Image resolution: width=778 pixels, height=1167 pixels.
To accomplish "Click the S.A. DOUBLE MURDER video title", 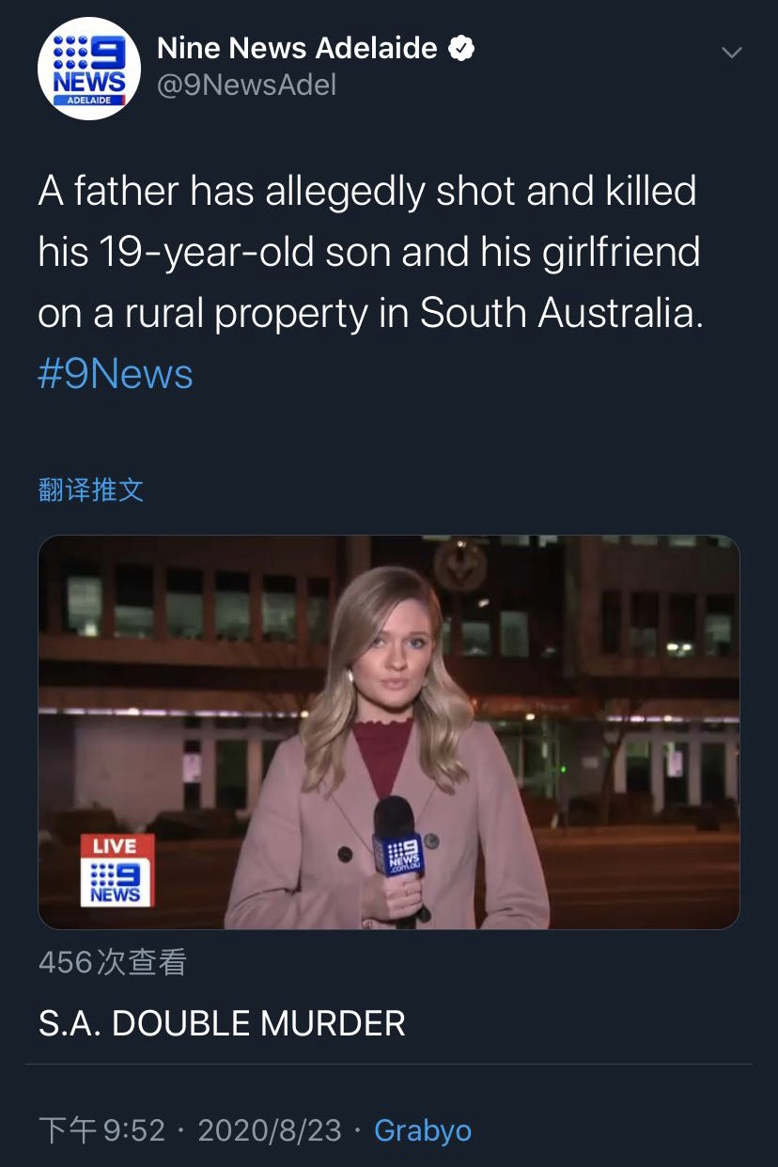I will (x=222, y=1023).
